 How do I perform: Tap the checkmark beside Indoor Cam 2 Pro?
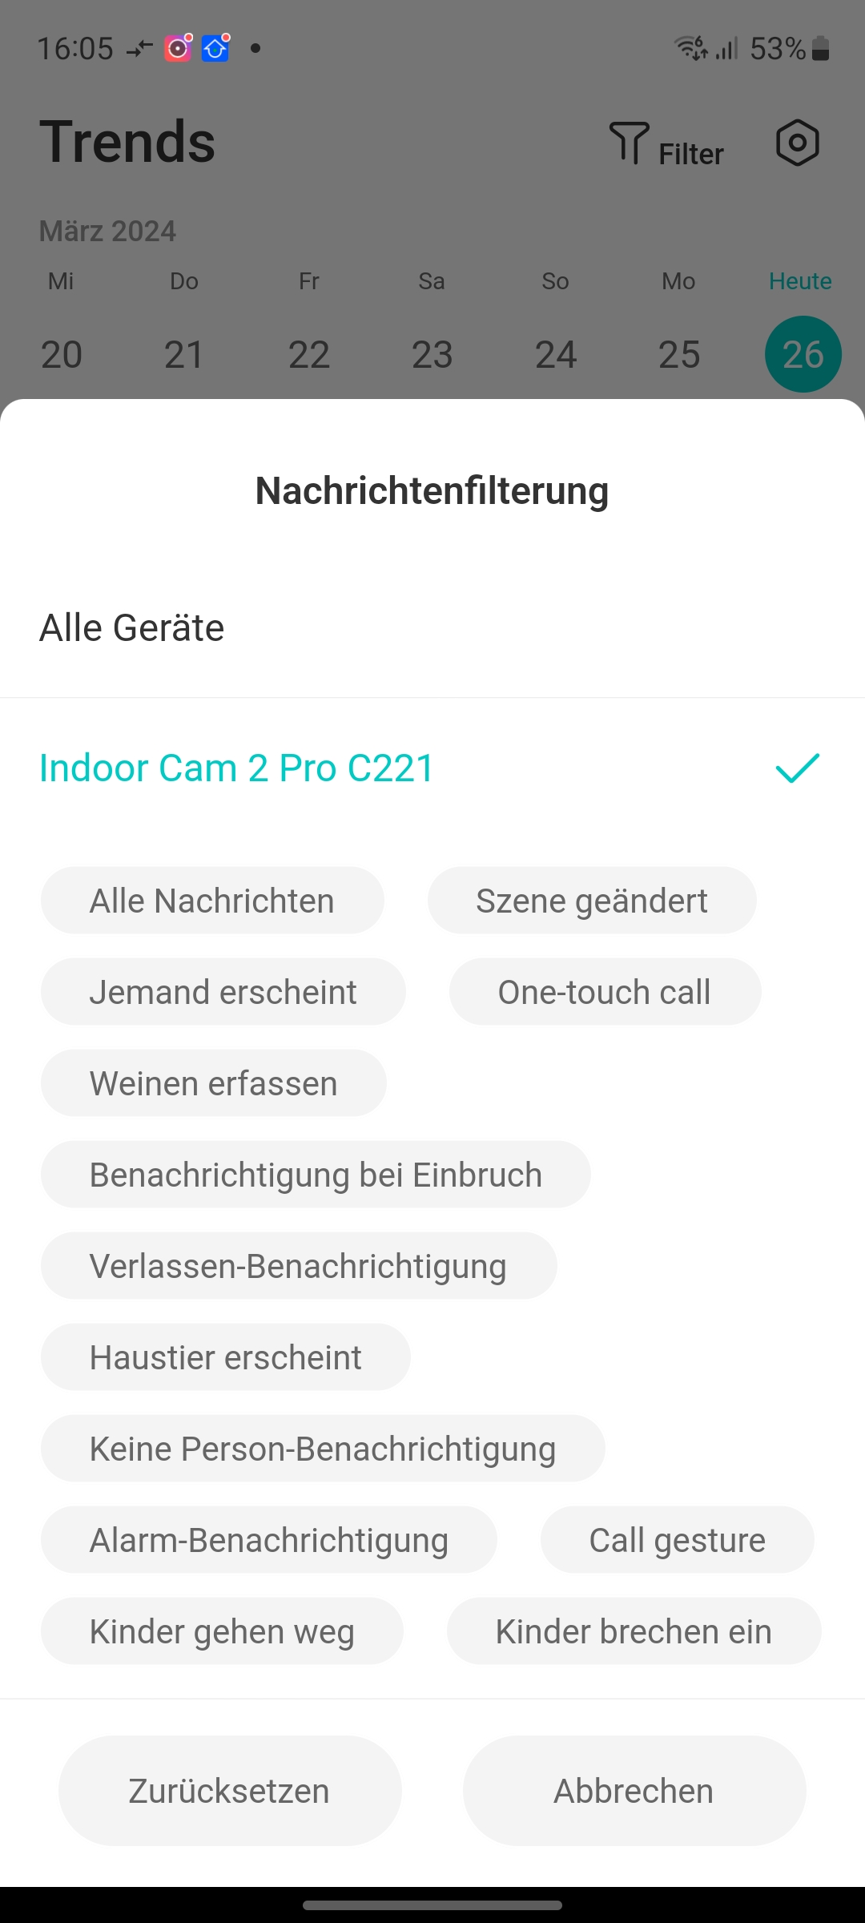(798, 768)
